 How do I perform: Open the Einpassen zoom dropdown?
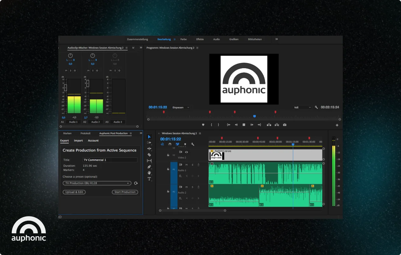tap(180, 107)
